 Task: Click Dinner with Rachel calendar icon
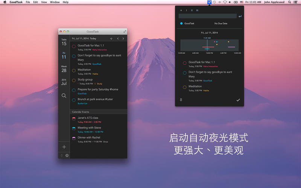[74, 138]
